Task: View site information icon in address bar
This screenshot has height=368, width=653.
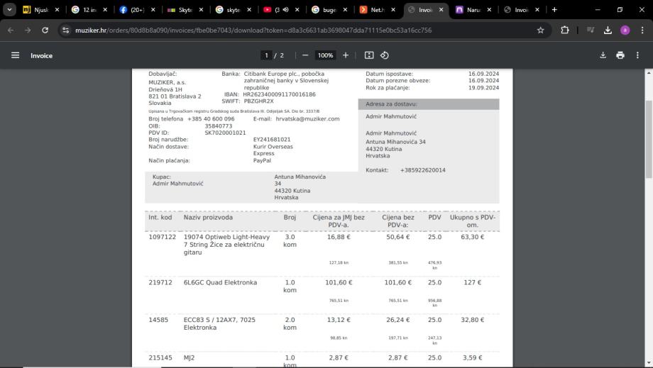Action: pos(66,30)
